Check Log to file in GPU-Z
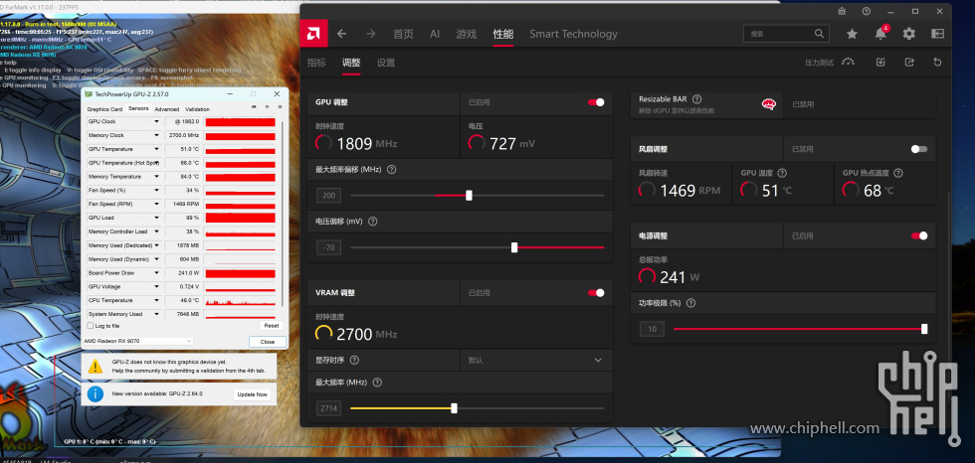This screenshot has width=975, height=463. click(91, 325)
